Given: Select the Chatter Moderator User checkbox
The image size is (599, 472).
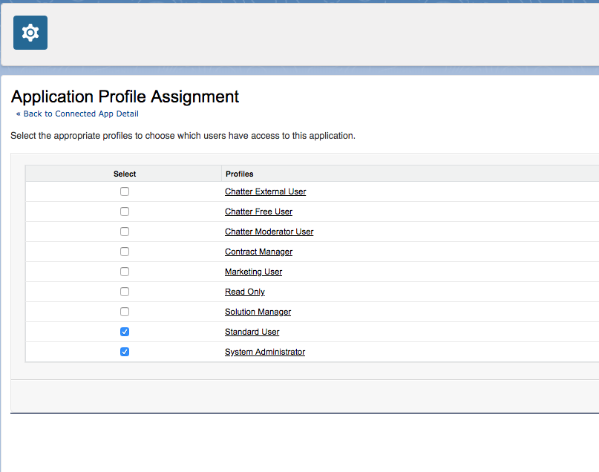Looking at the screenshot, I should click(125, 232).
